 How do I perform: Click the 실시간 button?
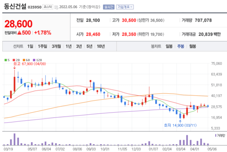tap(108, 7)
